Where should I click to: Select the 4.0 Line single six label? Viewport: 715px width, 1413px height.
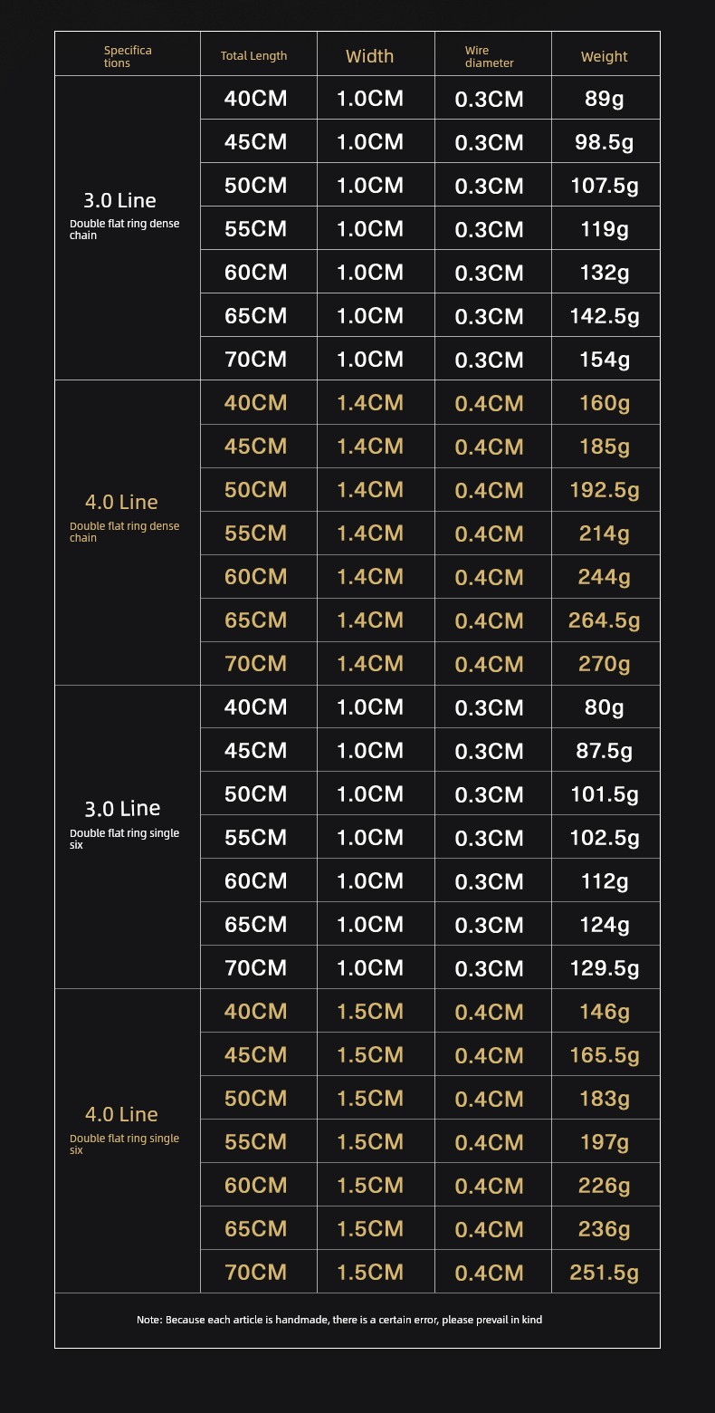click(125, 1129)
